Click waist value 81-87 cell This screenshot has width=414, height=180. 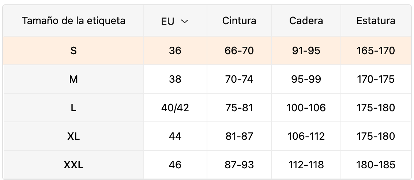tap(239, 136)
